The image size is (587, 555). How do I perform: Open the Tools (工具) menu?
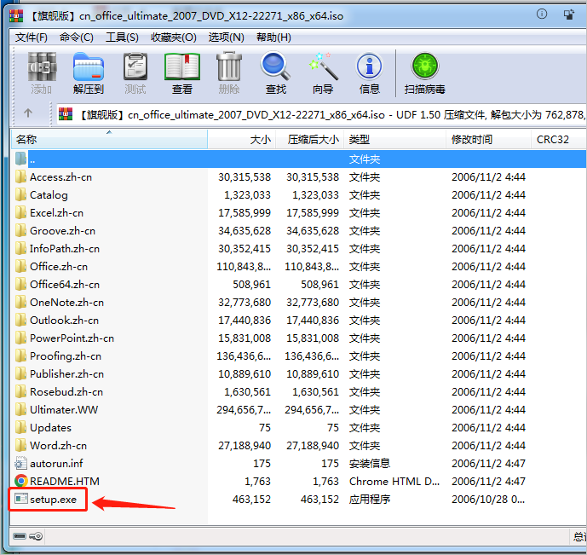click(122, 37)
